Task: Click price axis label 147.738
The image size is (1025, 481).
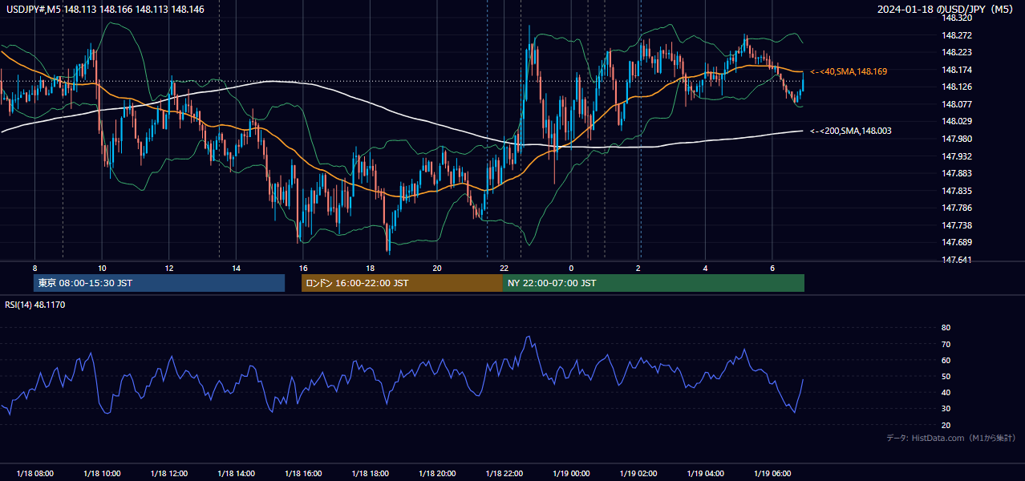Action: click(957, 225)
